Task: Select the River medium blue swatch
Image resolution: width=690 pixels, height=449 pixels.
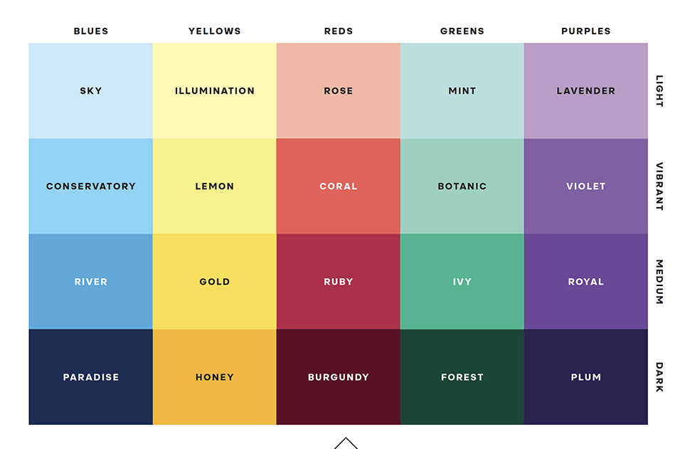Action: coord(90,281)
